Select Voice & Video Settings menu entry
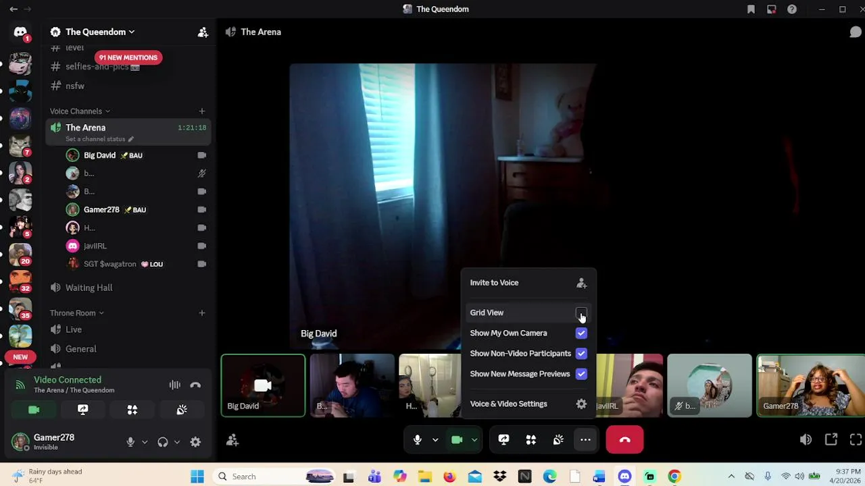This screenshot has width=865, height=486. click(528, 404)
